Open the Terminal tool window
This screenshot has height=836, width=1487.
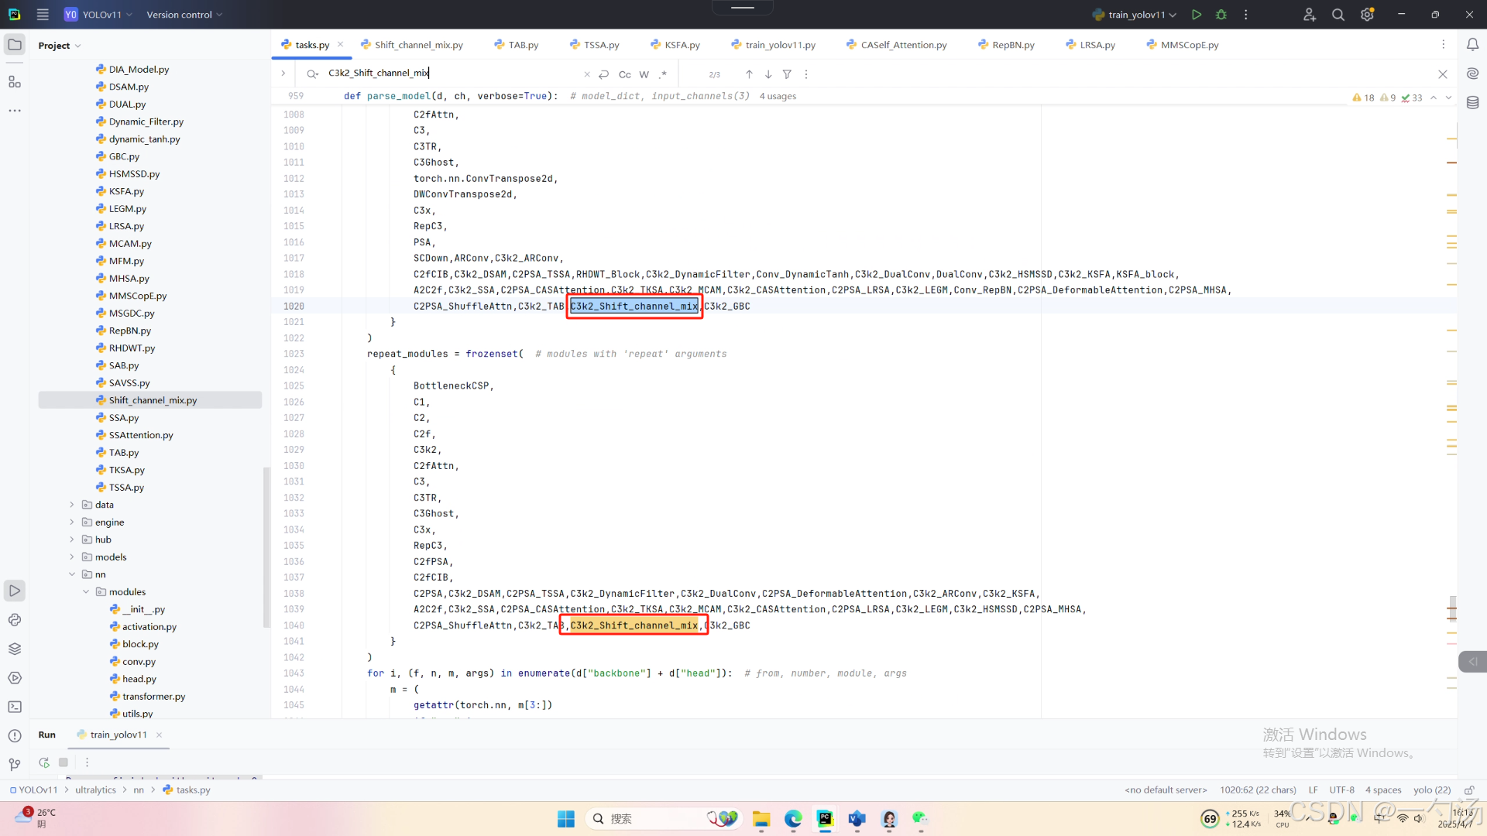tap(15, 707)
